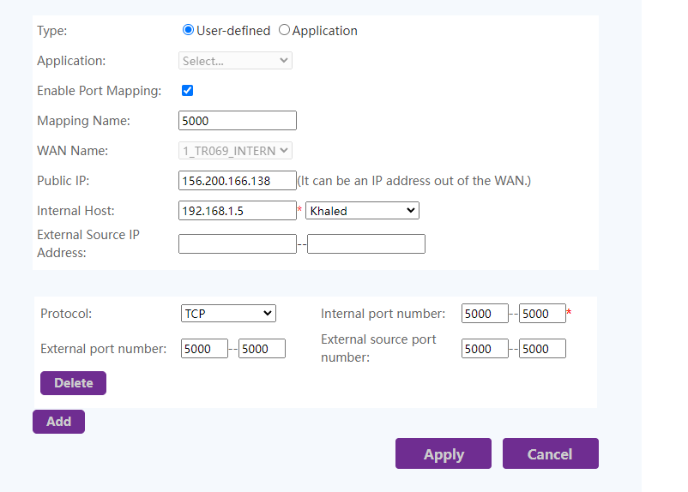Select the User-defined radio button
The height and width of the screenshot is (492, 688).
(x=188, y=30)
